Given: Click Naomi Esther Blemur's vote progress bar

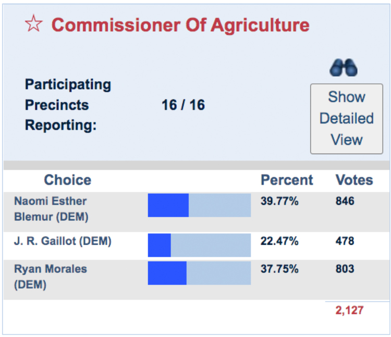Looking at the screenshot, I should click(199, 205).
